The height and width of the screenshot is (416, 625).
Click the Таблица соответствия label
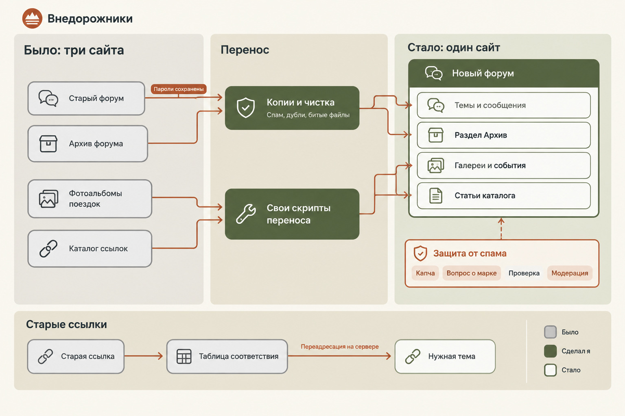pos(238,356)
